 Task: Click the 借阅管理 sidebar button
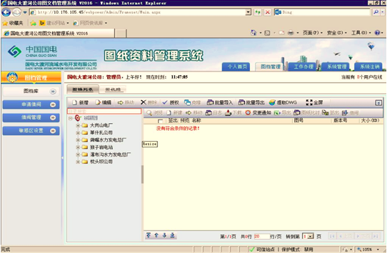point(31,117)
